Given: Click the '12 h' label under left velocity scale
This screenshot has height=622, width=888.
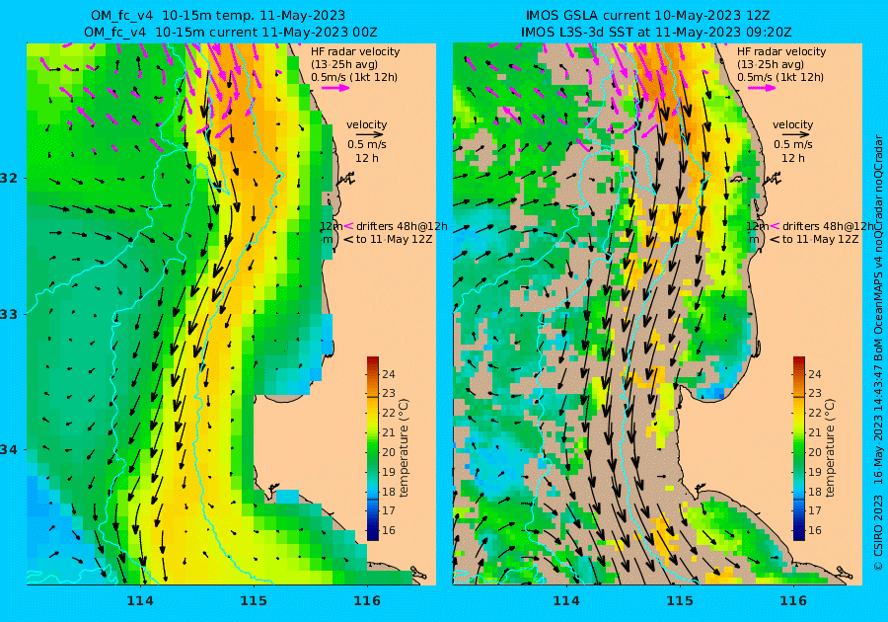Looking at the screenshot, I should click(x=367, y=158).
